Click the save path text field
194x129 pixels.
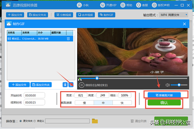click(x=67, y=121)
